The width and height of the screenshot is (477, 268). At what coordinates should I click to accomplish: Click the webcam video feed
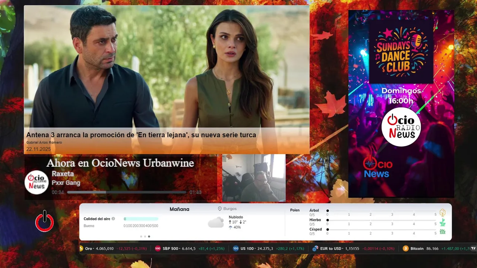tap(254, 178)
